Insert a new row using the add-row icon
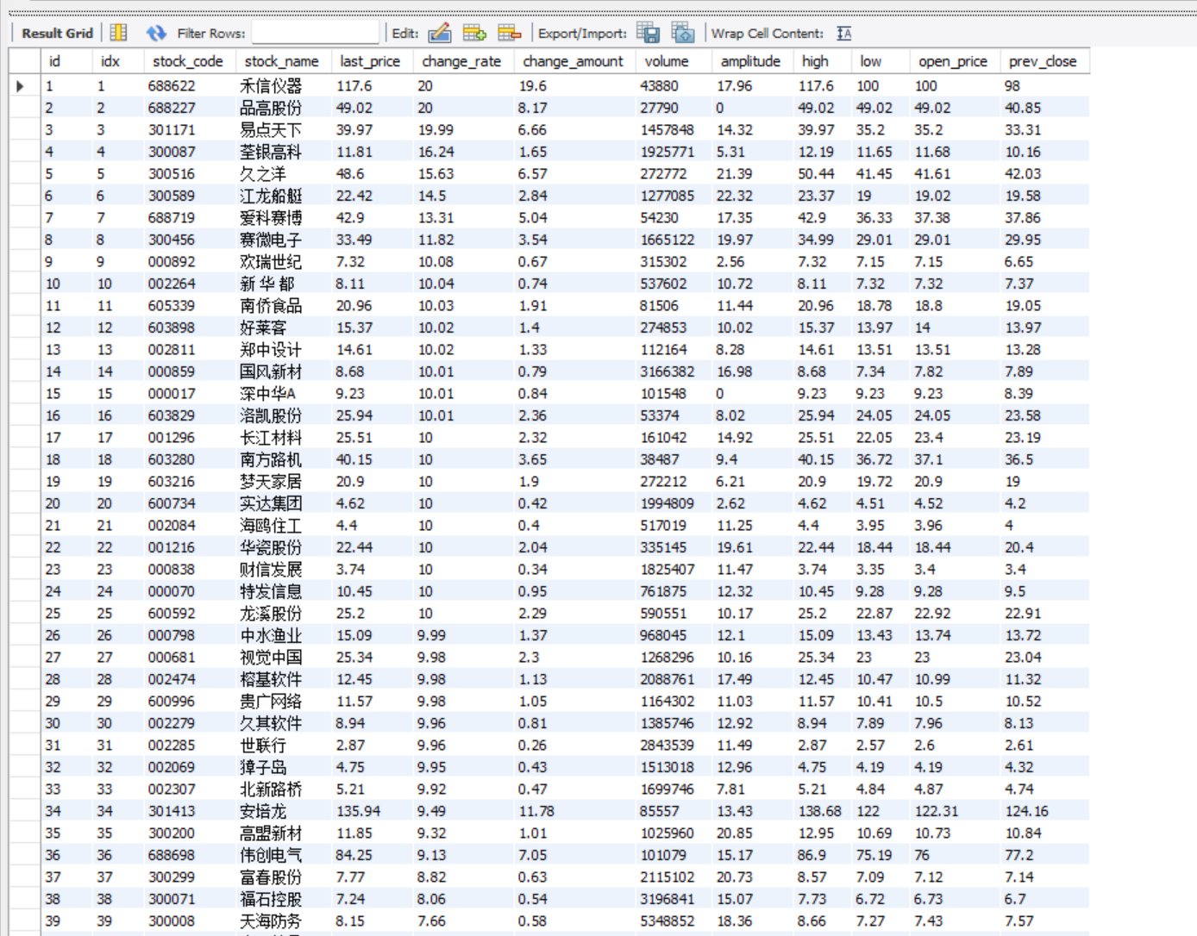Image resolution: width=1197 pixels, height=936 pixels. (474, 33)
